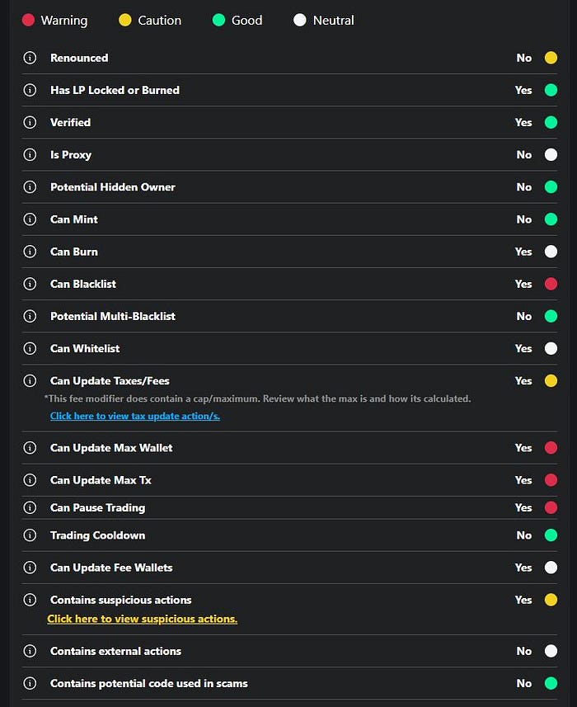Open info icon for Trading Cooldown
The image size is (577, 707).
tap(30, 535)
